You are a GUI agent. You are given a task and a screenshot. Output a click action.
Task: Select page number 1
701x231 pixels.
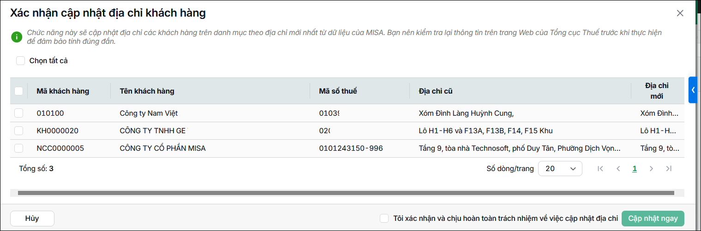click(635, 169)
